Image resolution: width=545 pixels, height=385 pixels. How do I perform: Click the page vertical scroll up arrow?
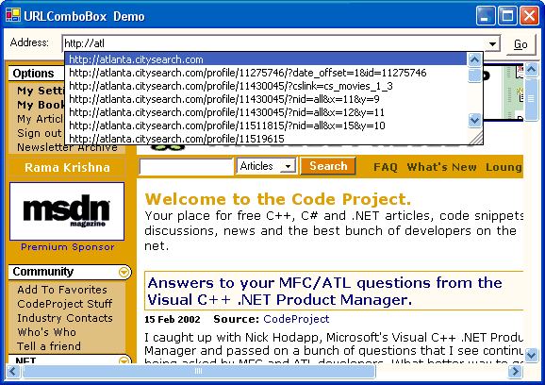[531, 69]
